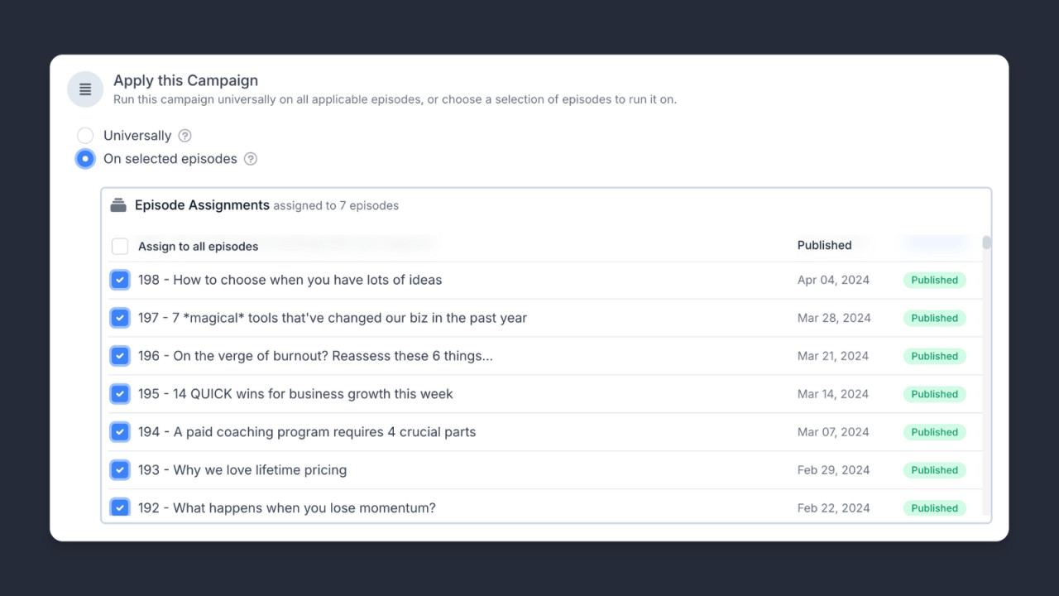
Task: Click the episode list scrollbar
Action: pyautogui.click(x=986, y=243)
